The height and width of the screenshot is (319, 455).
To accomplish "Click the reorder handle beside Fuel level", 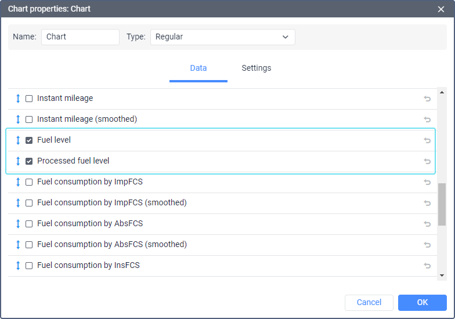I will click(x=18, y=140).
